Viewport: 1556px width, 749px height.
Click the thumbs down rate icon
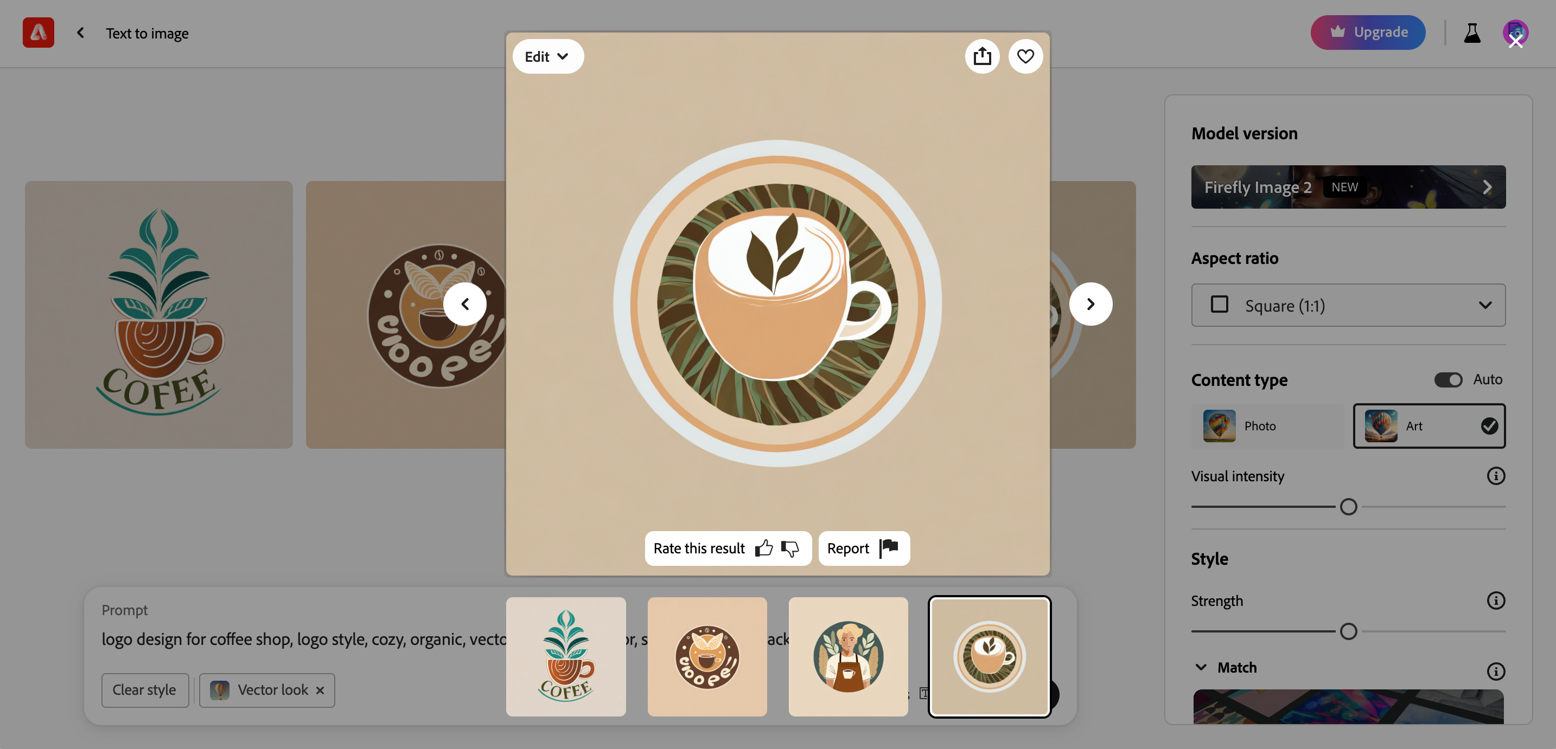791,548
